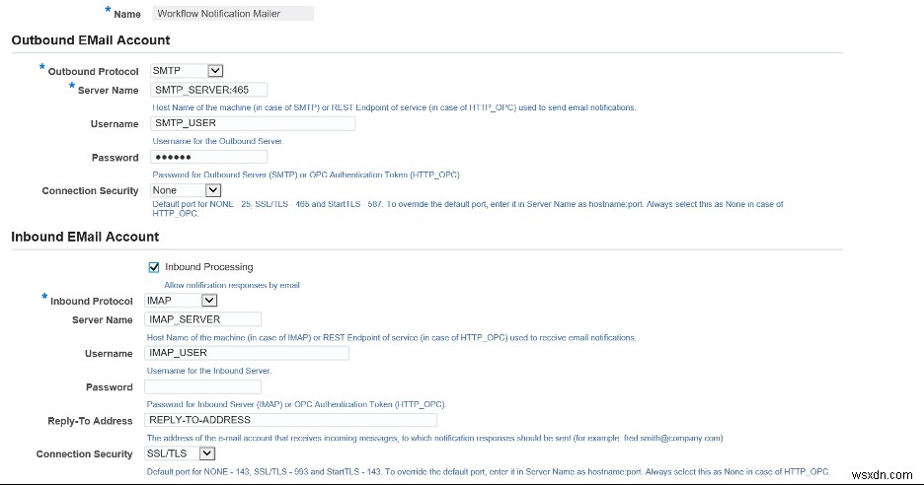Open the Outbound Protocol dropdown
Screen dimensions: 924x485
tap(187, 71)
